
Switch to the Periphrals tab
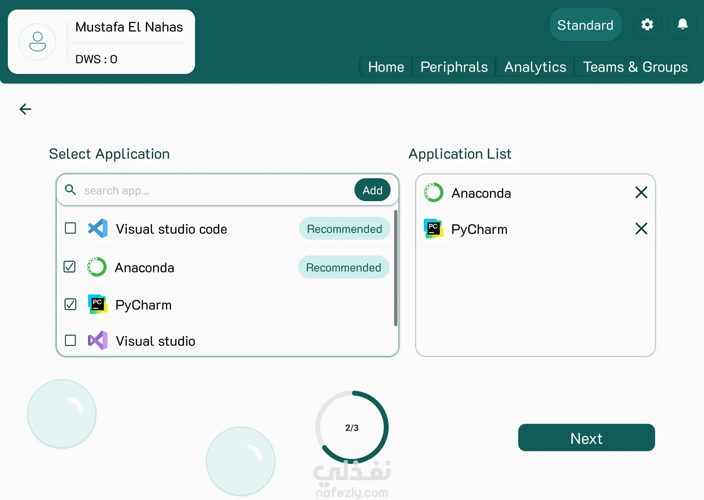click(x=454, y=67)
